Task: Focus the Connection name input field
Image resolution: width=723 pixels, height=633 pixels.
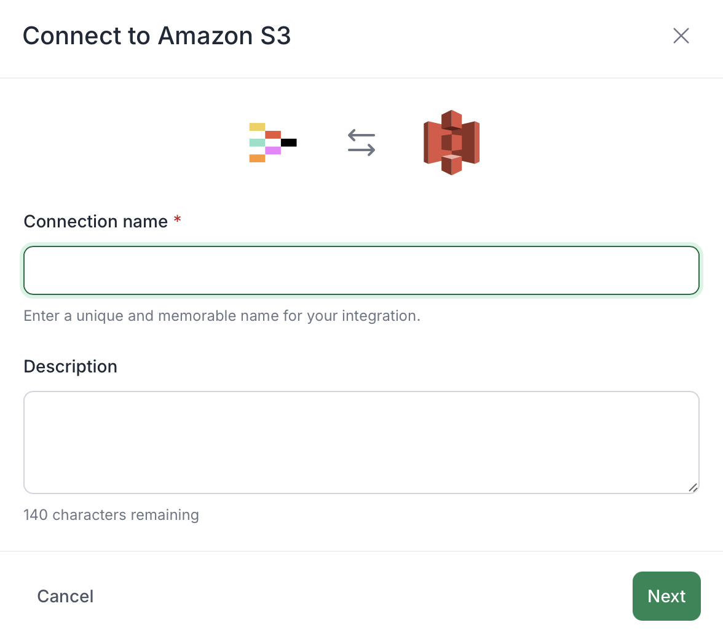Action: click(361, 270)
